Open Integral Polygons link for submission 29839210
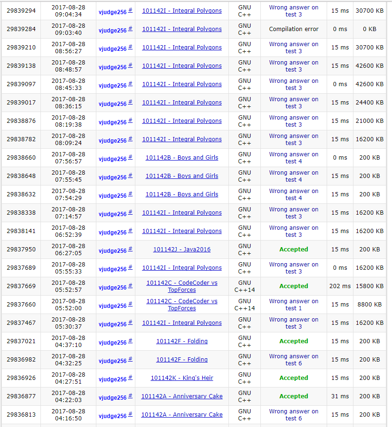Screen dimensions: 392x427 click(182, 48)
